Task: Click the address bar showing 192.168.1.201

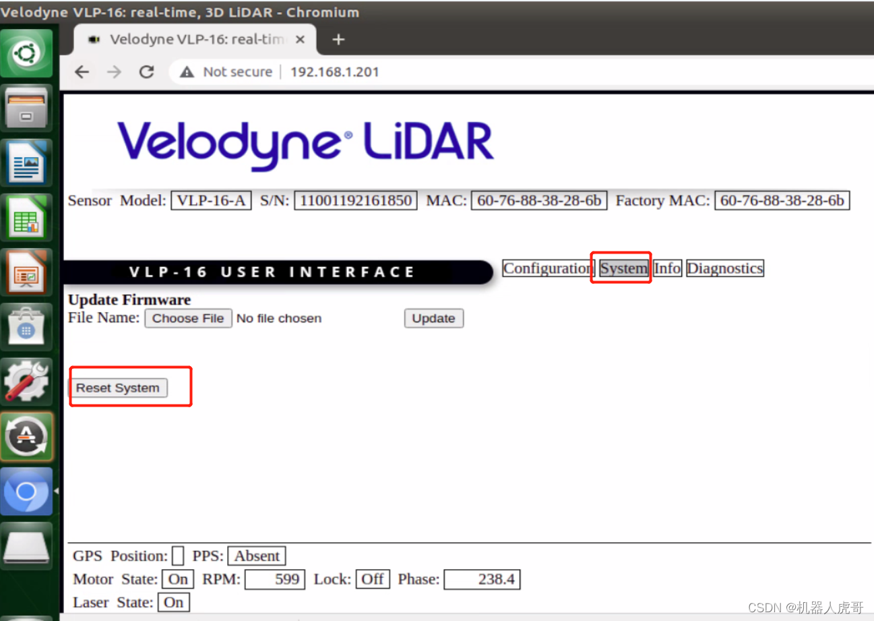Action: (x=335, y=72)
